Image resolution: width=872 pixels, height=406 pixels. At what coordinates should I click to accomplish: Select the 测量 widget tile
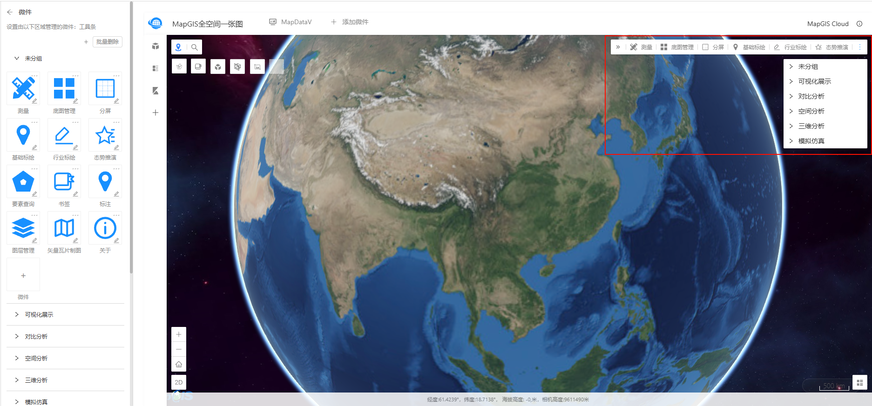[x=23, y=88]
